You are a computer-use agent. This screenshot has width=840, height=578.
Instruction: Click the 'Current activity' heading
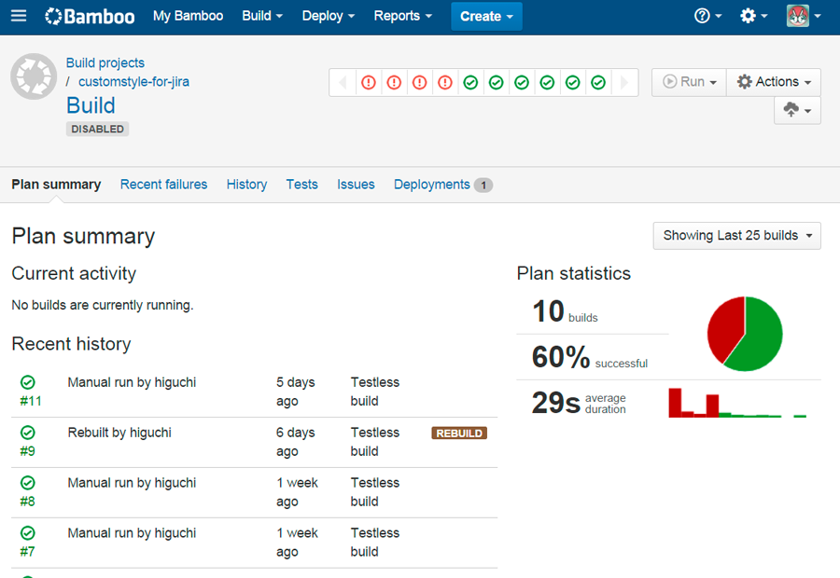74,273
